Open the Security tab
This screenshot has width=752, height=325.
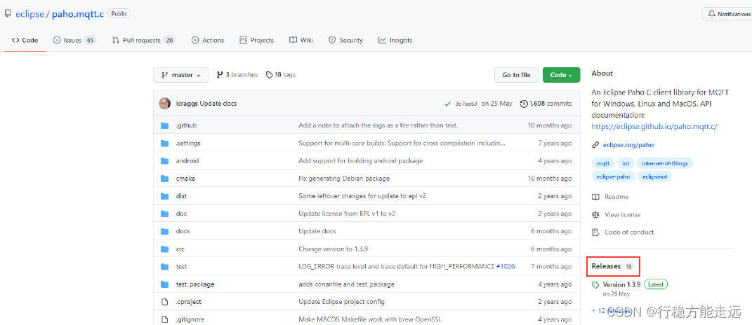(345, 40)
